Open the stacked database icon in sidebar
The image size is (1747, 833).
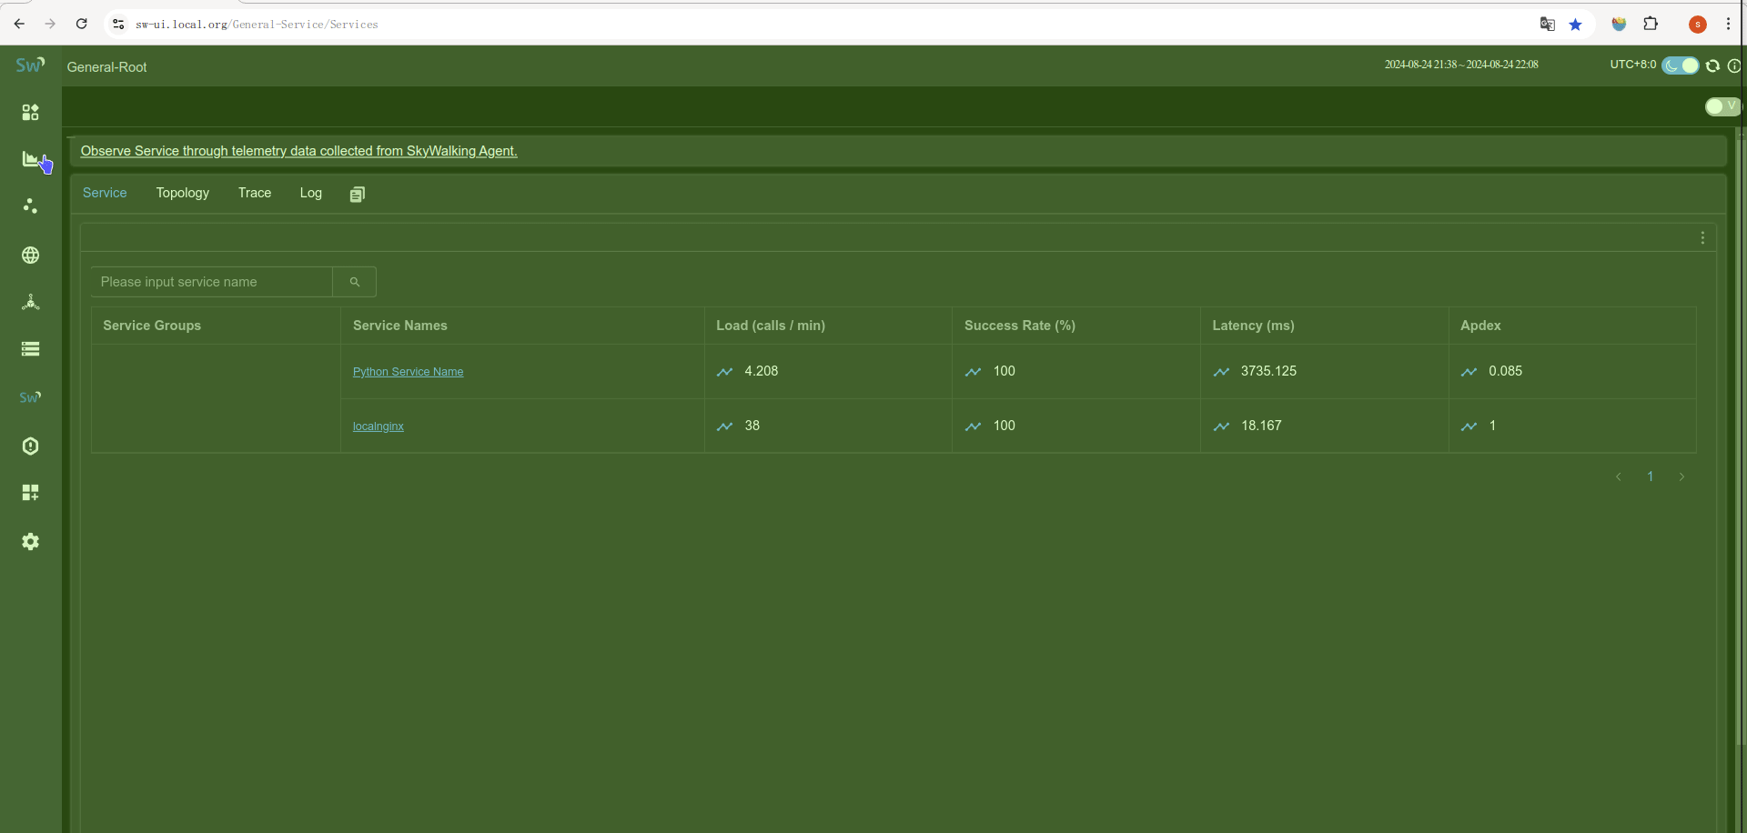(31, 349)
